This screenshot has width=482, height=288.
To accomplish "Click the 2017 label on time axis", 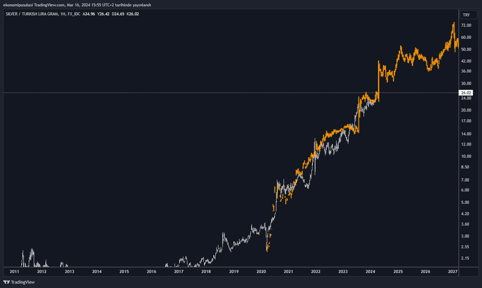I will coord(179,272).
